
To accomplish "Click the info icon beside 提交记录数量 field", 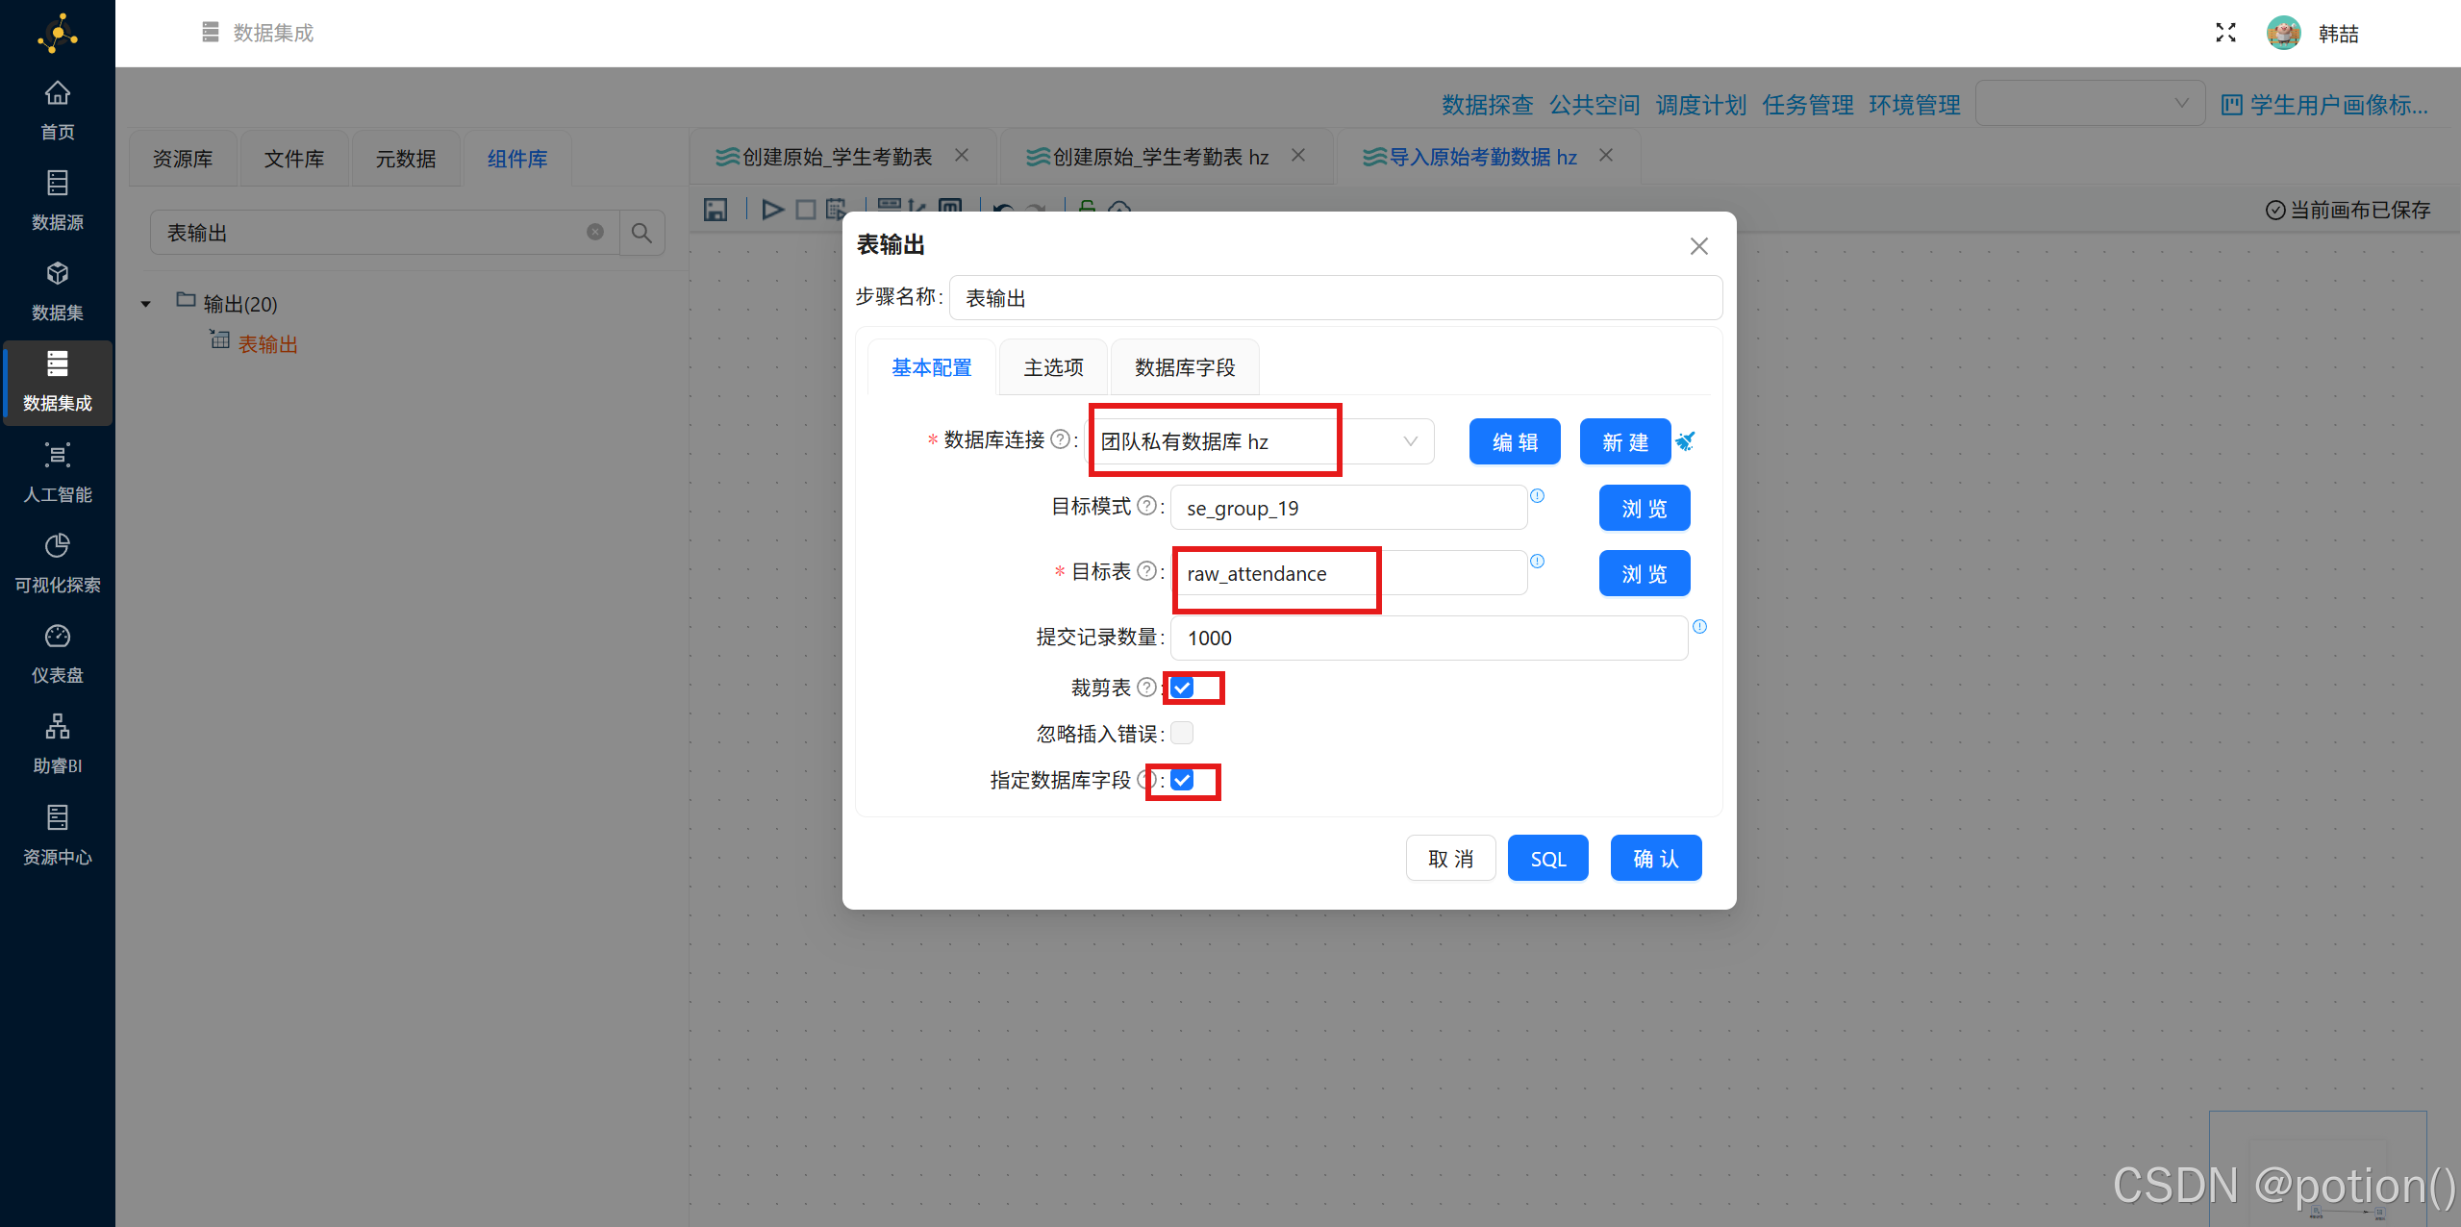I will 1699,627.
